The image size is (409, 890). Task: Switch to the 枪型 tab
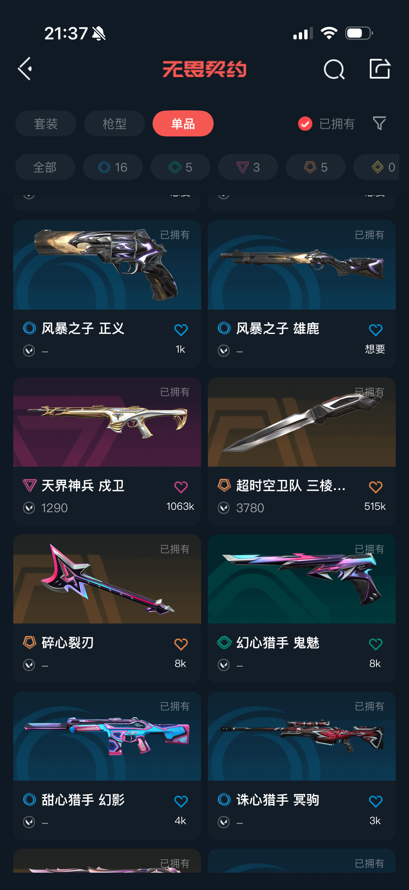tap(114, 124)
